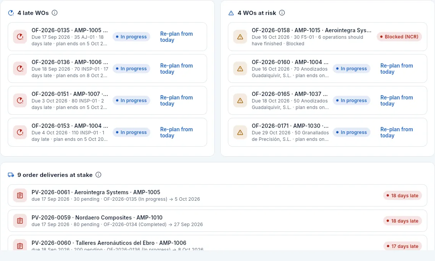Click the late clock icon for OF-2026-0151

[x=20, y=101]
